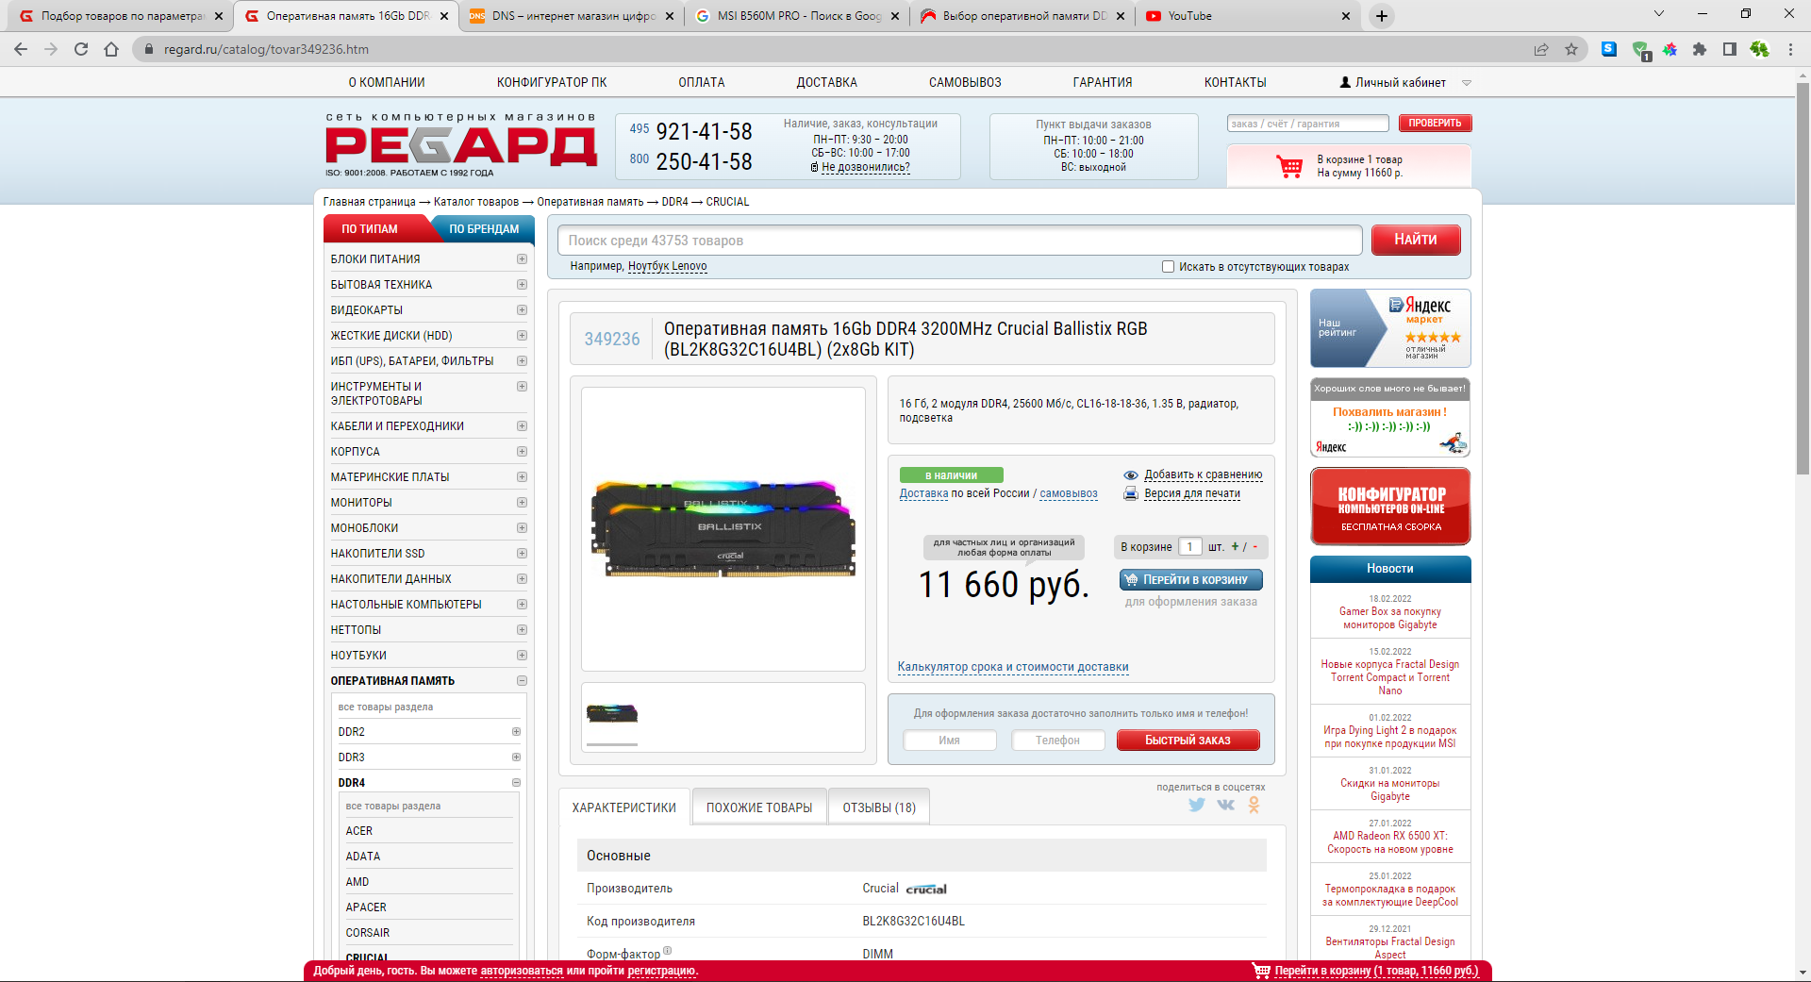1811x982 pixels.
Task: Click the 'Не дозвонились?' link
Action: 865,168
